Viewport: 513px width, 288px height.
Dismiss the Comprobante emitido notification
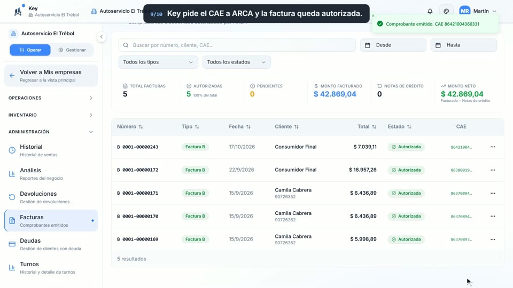pyautogui.click(x=373, y=15)
